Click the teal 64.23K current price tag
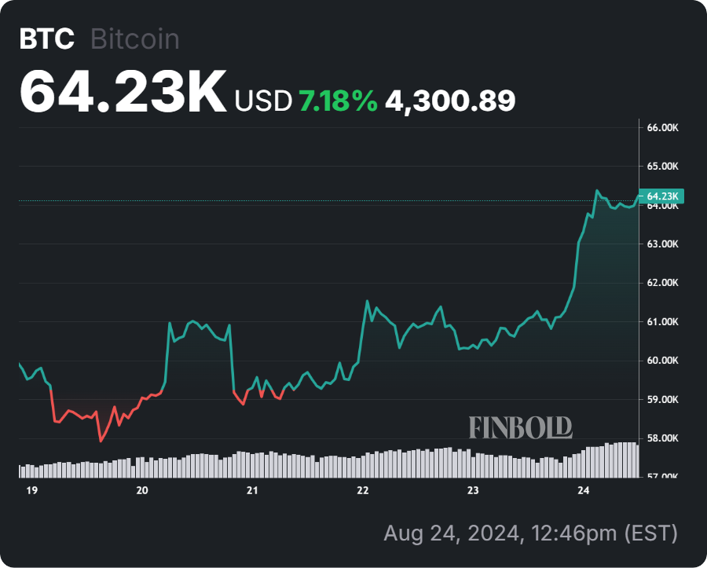707x568 pixels. pyautogui.click(x=662, y=196)
